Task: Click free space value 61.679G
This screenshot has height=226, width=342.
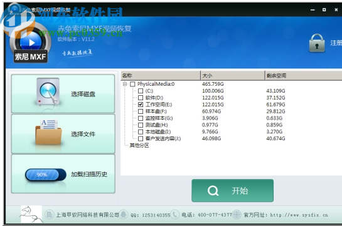Action: click(x=275, y=105)
